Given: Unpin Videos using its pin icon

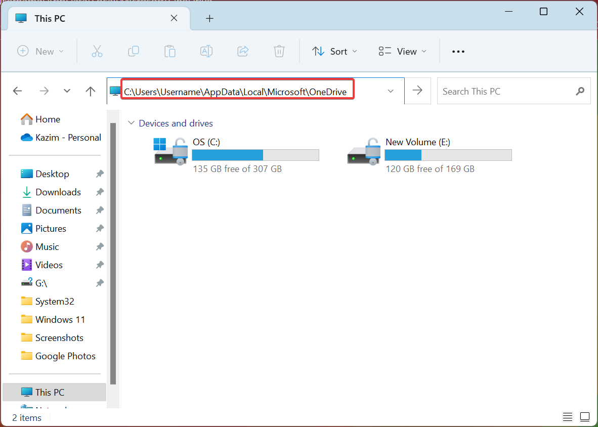Looking at the screenshot, I should coord(100,265).
